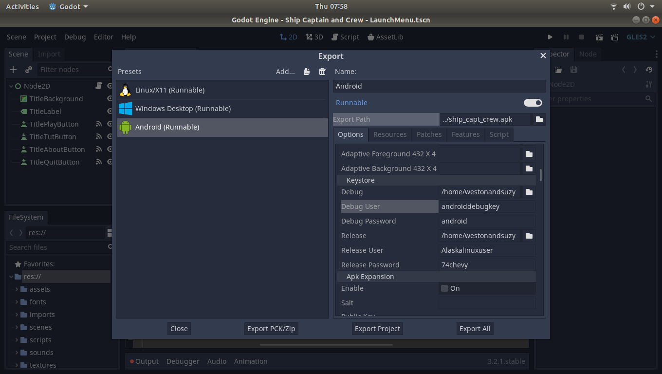This screenshot has width=662, height=374.
Task: Open the Project menu
Action: pos(45,37)
